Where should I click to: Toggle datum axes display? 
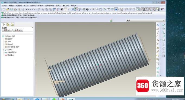(146, 9)
